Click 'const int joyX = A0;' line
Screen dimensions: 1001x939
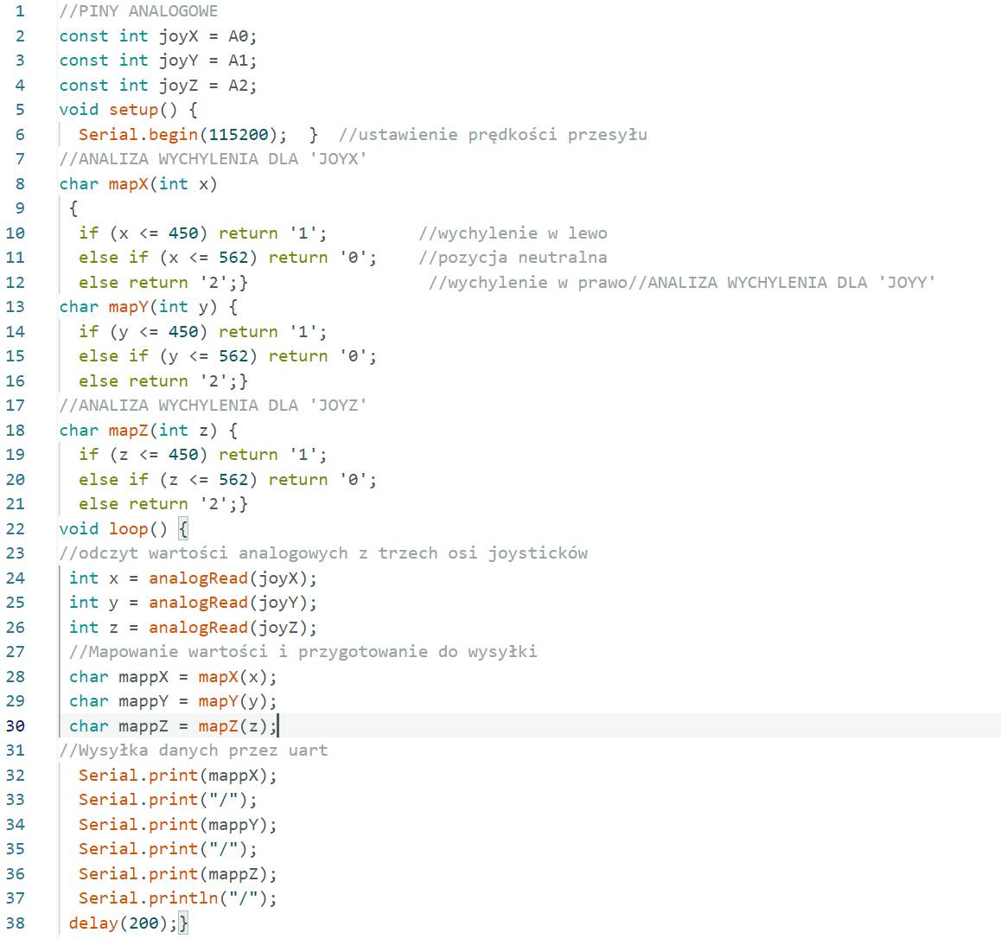157,36
